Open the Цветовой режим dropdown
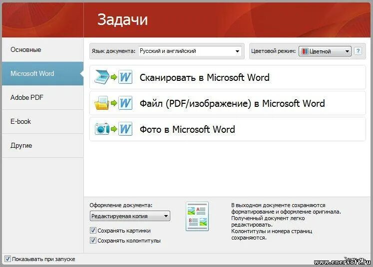 click(x=325, y=51)
